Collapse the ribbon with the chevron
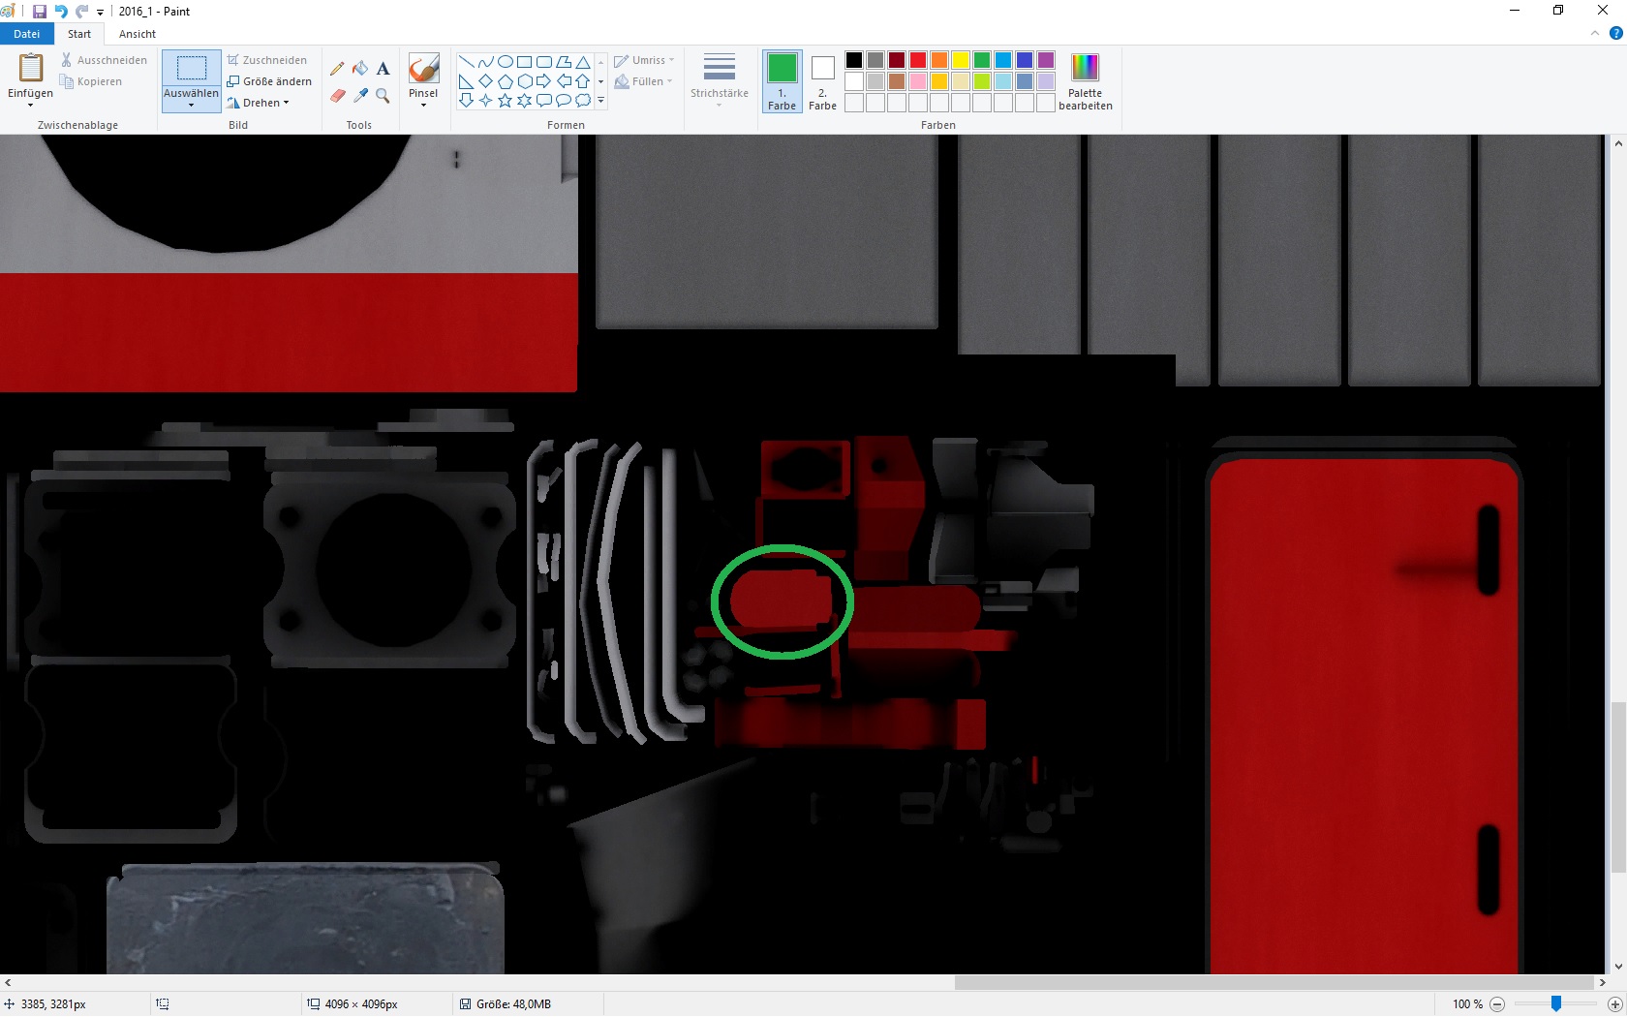The height and width of the screenshot is (1017, 1627). tap(1595, 34)
